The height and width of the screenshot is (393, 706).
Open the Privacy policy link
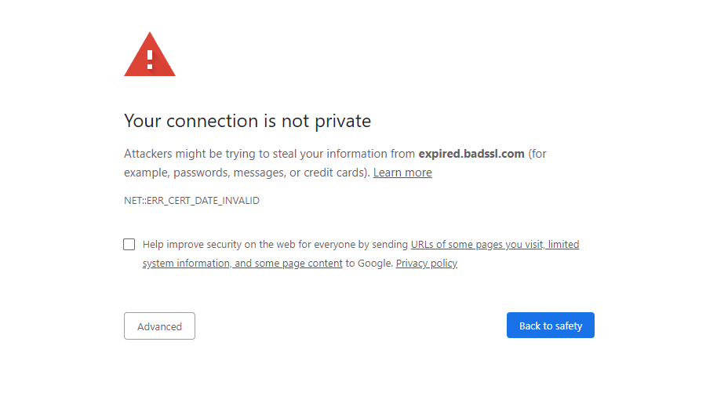pyautogui.click(x=426, y=264)
